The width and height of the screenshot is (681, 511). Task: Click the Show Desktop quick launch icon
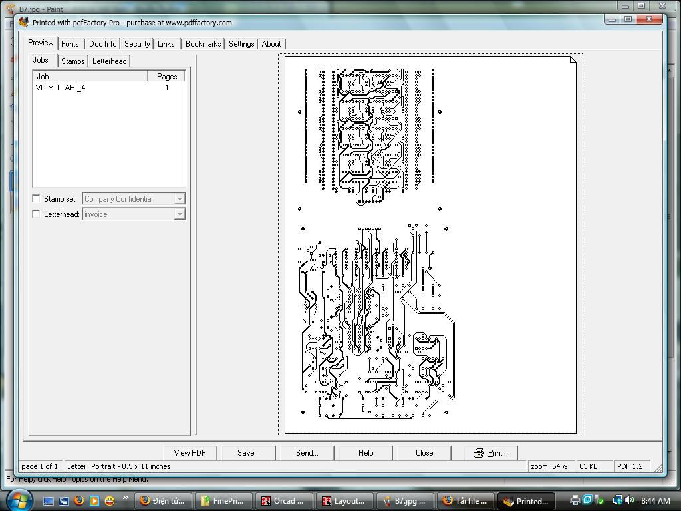point(48,501)
